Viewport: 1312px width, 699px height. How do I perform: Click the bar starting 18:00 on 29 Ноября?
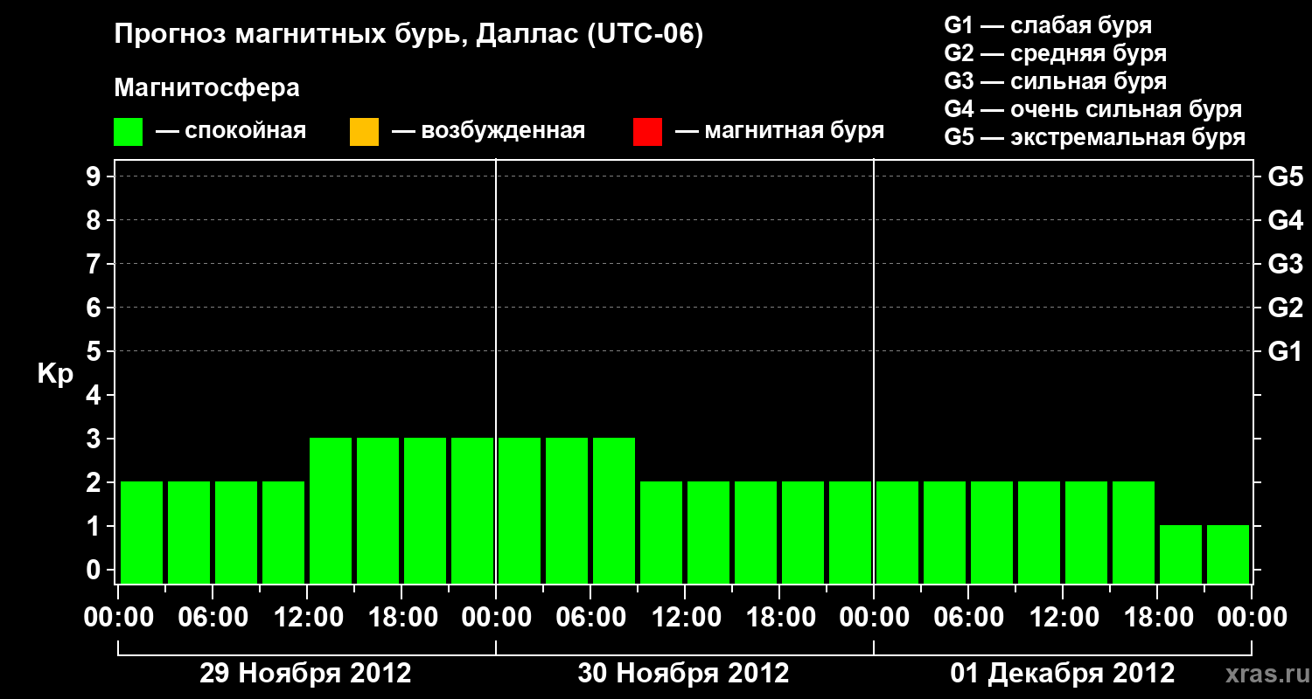point(425,510)
